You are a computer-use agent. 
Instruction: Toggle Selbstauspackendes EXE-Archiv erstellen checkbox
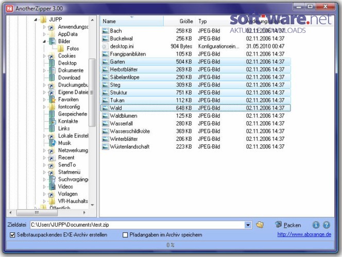click(x=12, y=235)
